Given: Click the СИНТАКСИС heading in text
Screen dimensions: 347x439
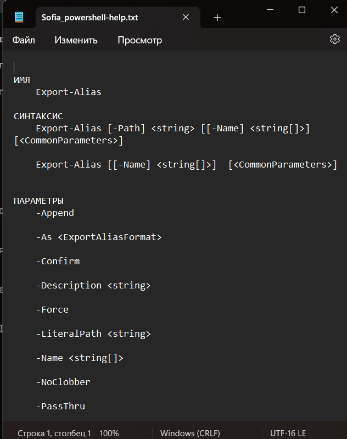Looking at the screenshot, I should point(38,116).
